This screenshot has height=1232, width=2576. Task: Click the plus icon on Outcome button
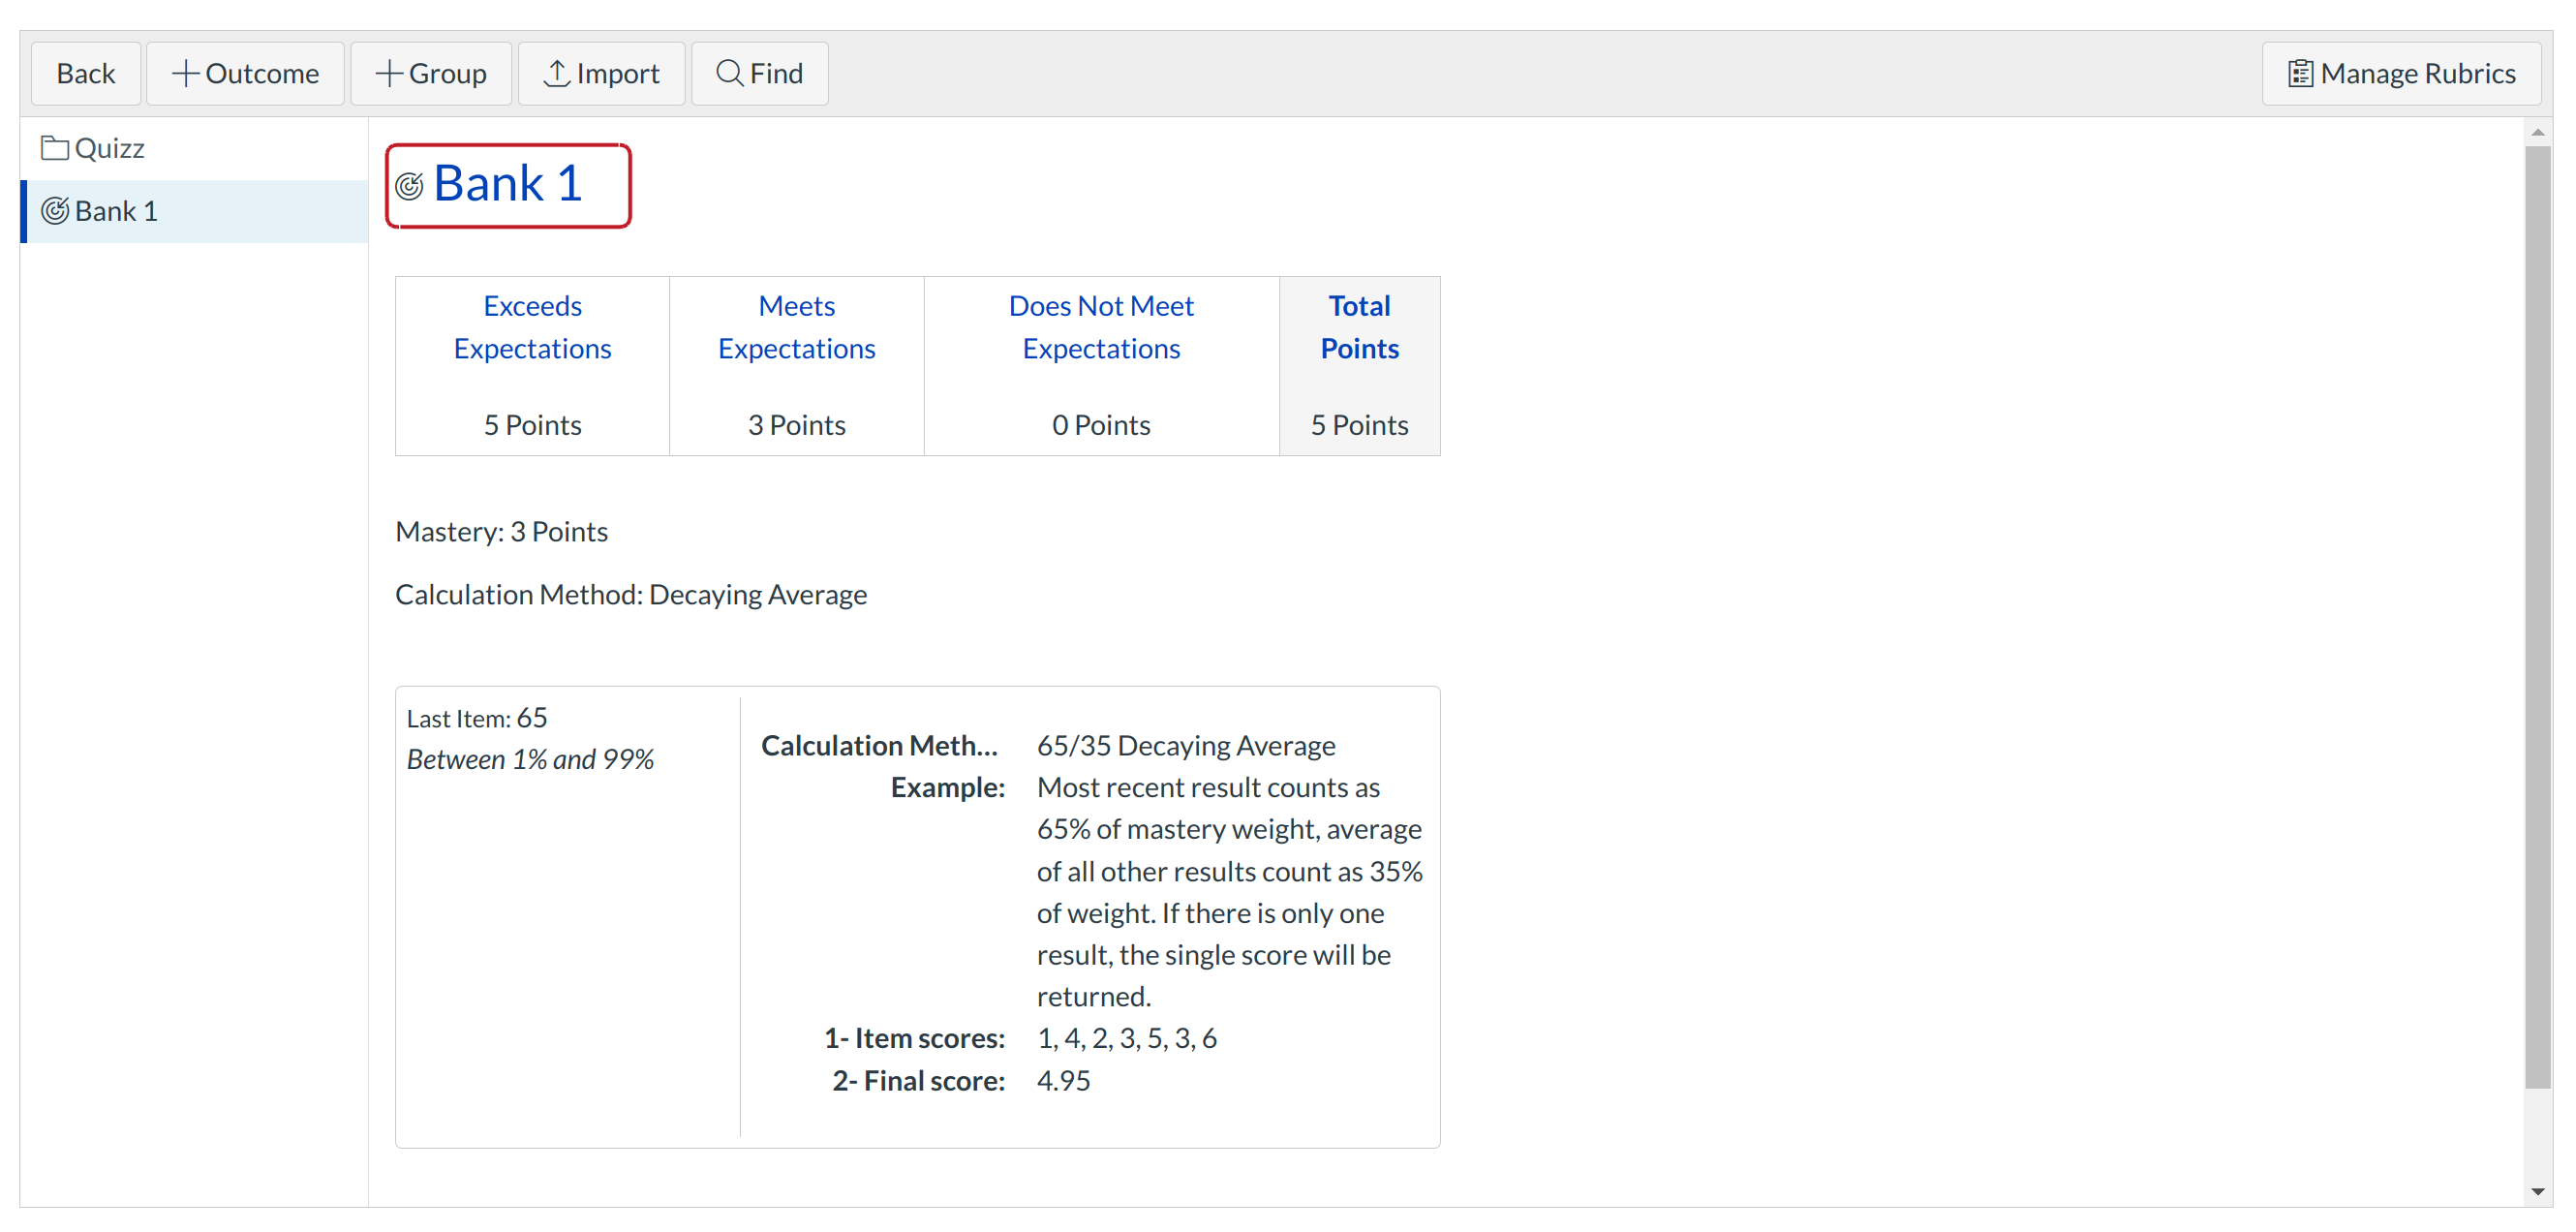click(185, 73)
